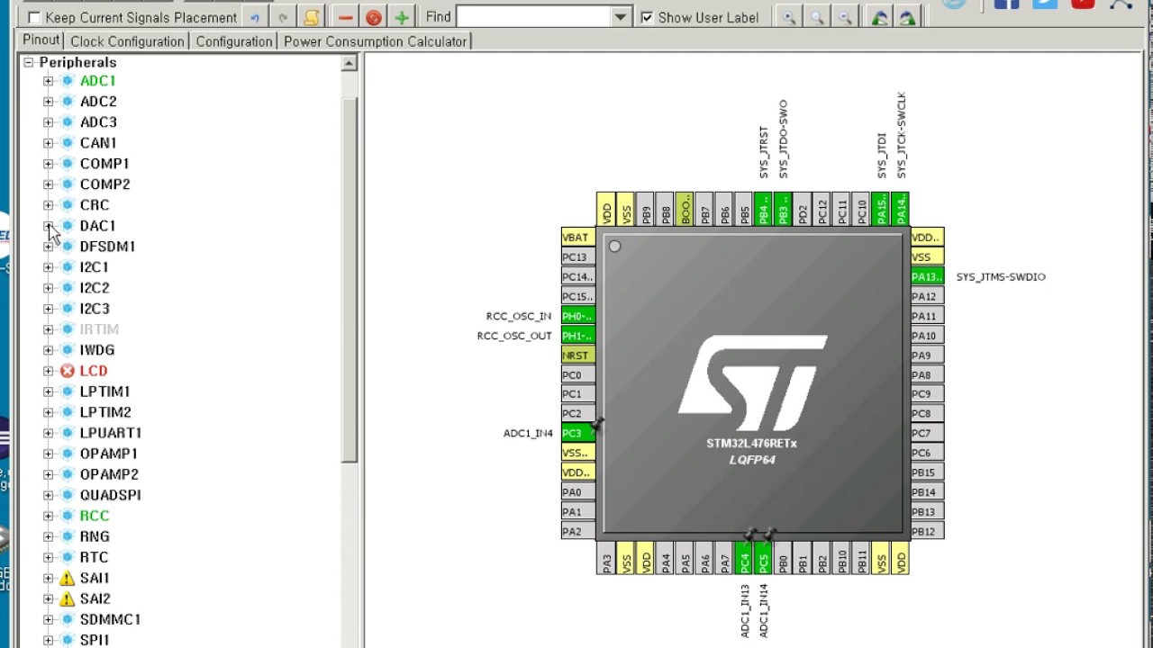1153x648 pixels.
Task: Click the undo arrow icon in toolbar
Action: tap(255, 17)
